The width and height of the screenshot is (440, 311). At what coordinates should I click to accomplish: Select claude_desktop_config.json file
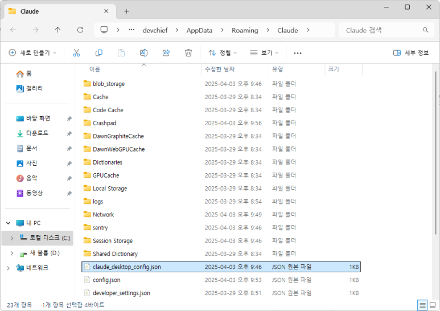(221, 267)
